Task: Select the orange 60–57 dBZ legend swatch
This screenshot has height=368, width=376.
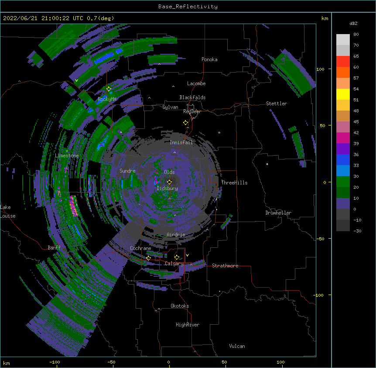Action: pos(343,72)
